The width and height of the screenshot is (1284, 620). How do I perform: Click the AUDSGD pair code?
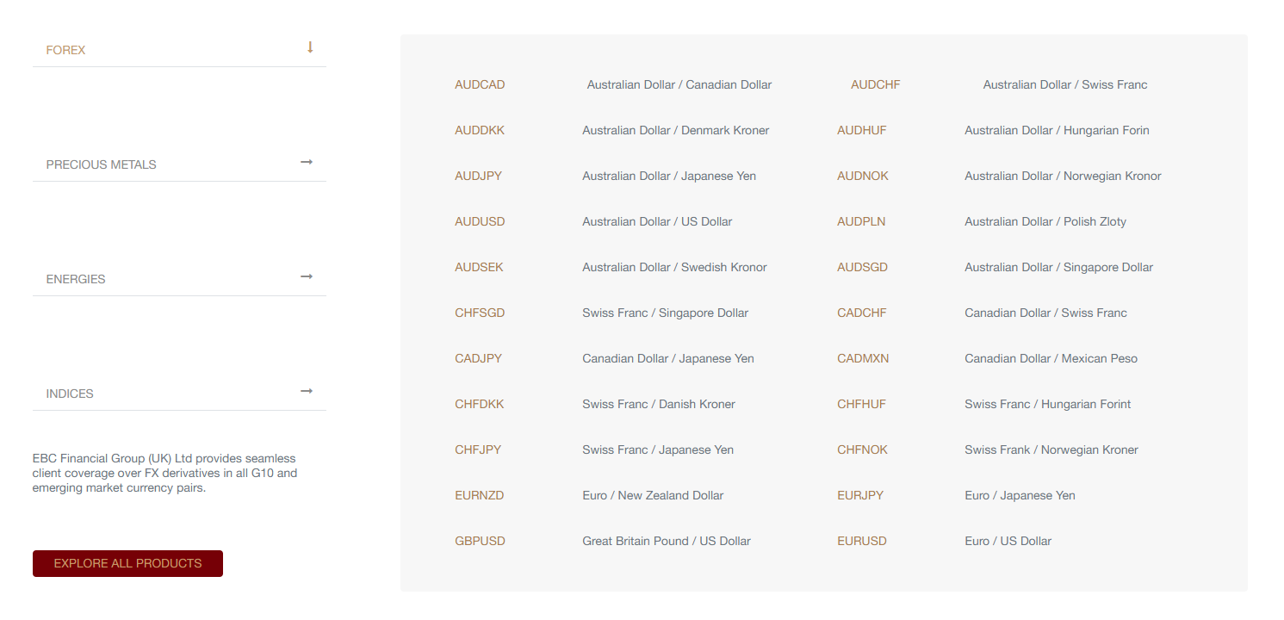click(862, 267)
